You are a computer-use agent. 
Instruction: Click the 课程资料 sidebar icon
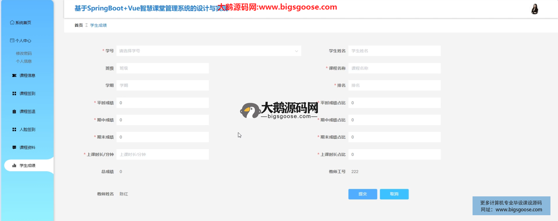14,147
